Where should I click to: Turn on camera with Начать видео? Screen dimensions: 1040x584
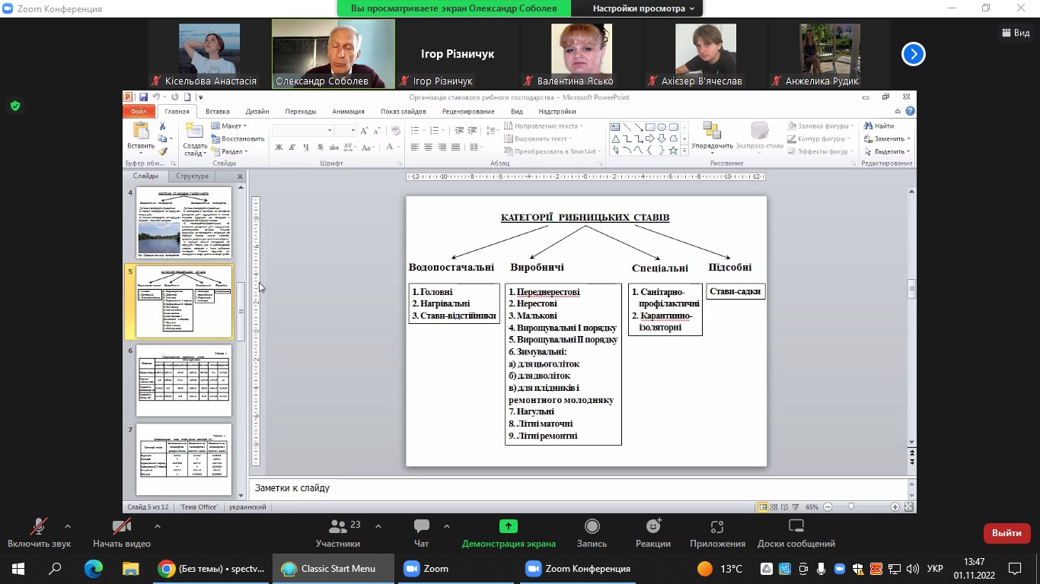click(x=121, y=532)
